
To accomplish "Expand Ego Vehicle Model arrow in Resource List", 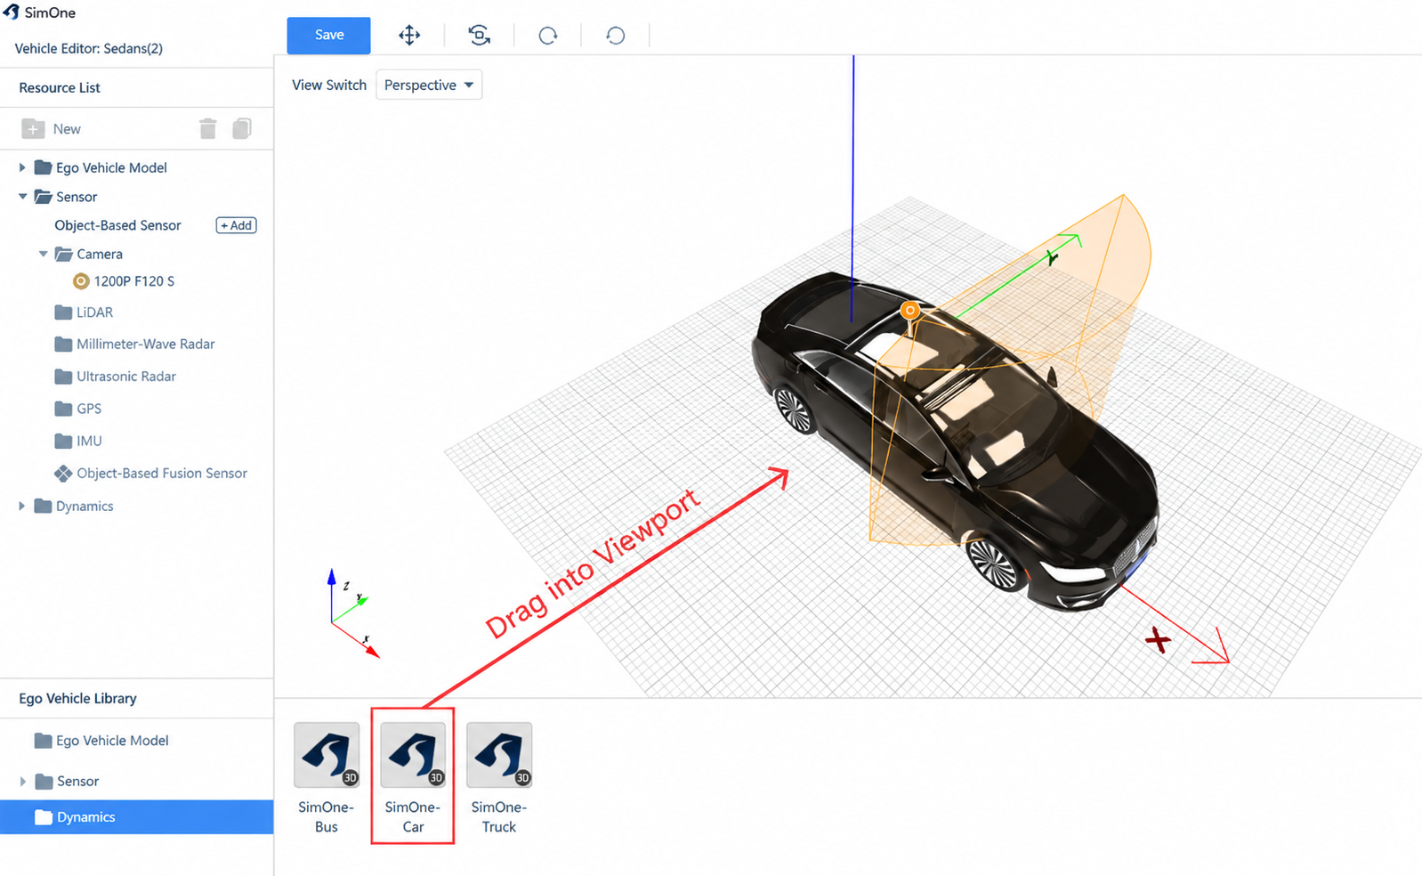I will pos(22,167).
